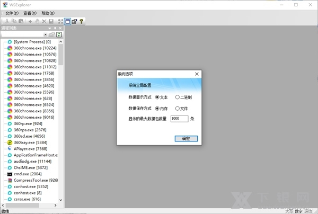Image resolution: width=318 pixels, height=214 pixels.
Task: Click the WSExplorer title bar app icon
Action: [5, 5]
